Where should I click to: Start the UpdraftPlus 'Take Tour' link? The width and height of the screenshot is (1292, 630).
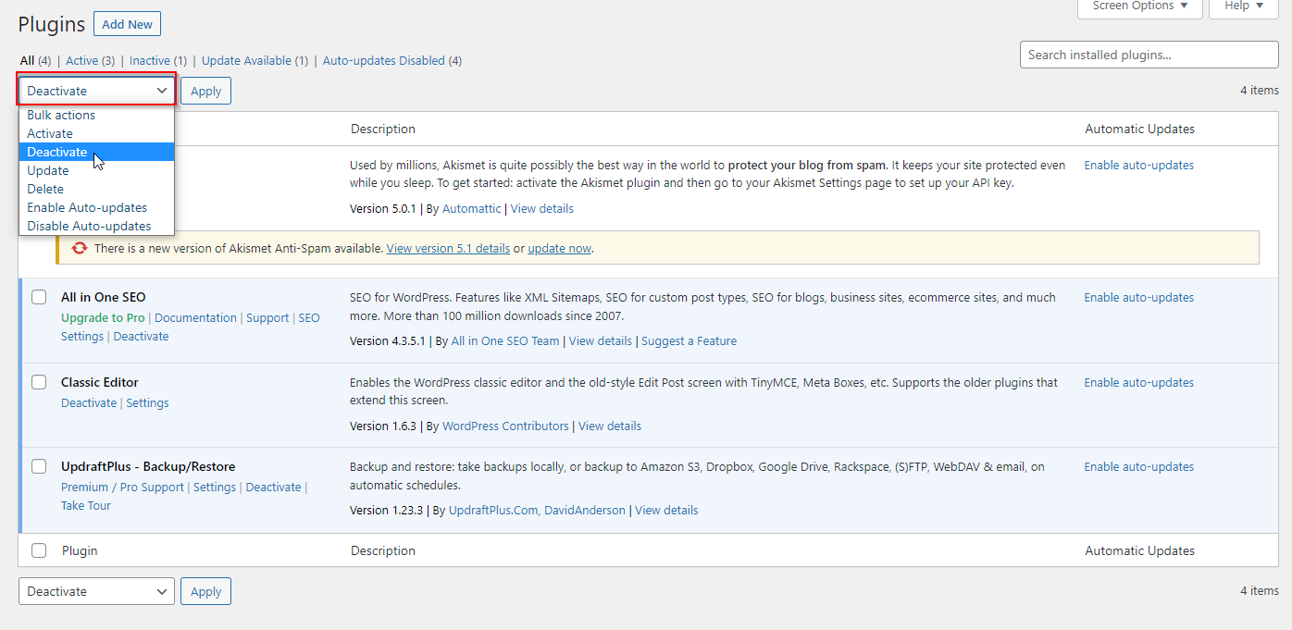point(86,506)
